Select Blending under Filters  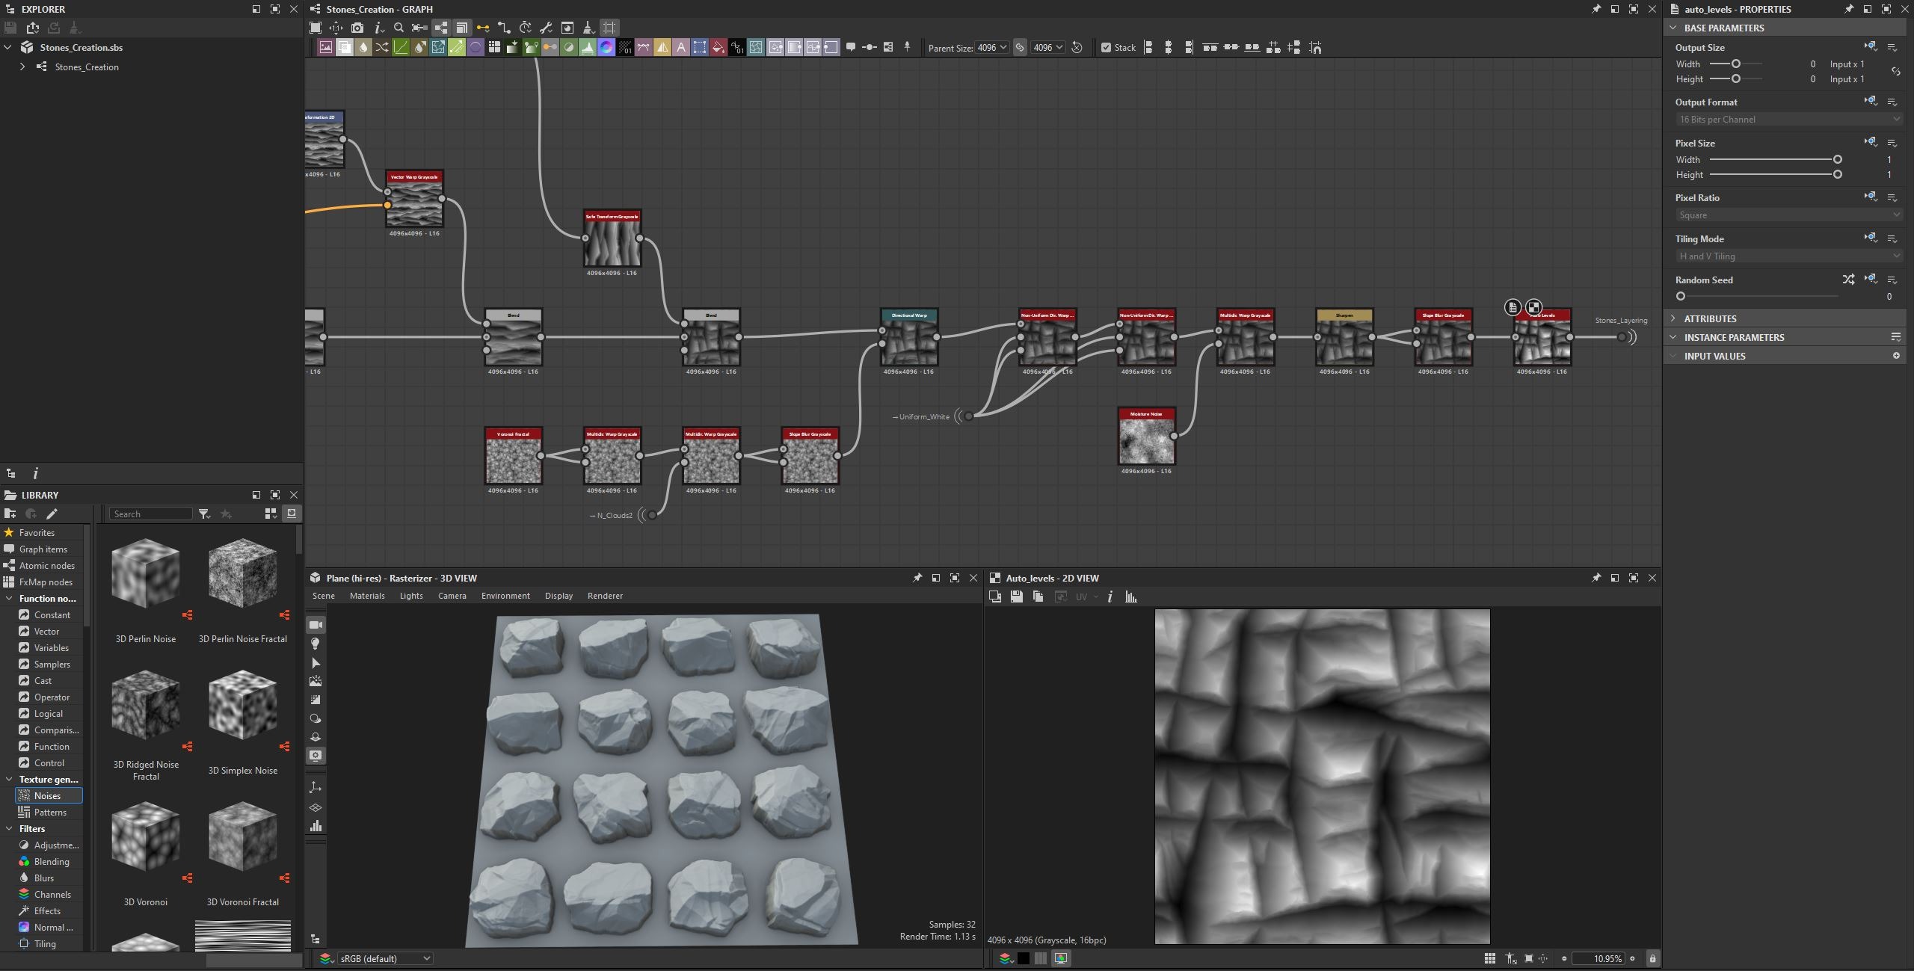(x=52, y=861)
